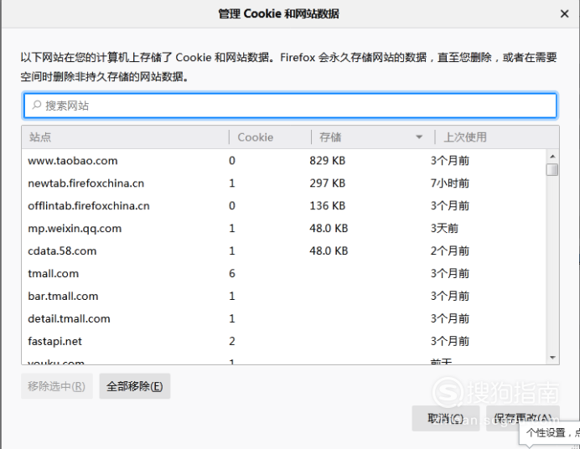
Task: Click the 3天前 last used value
Action: click(444, 229)
